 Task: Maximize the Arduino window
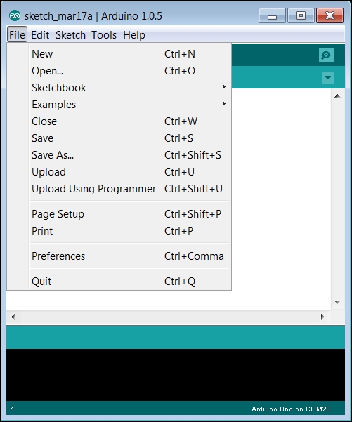(301, 15)
